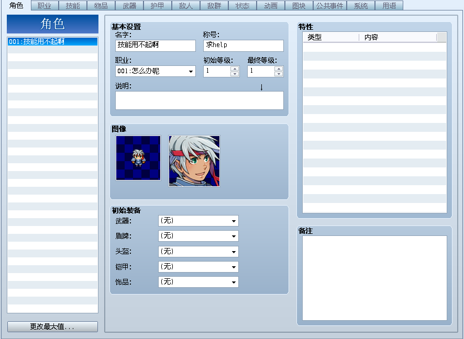The height and width of the screenshot is (339, 464).
Task: Click the 更改最大值... button
Action: coord(53,326)
